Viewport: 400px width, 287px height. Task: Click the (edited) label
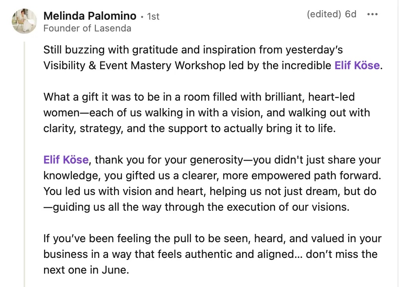[324, 14]
